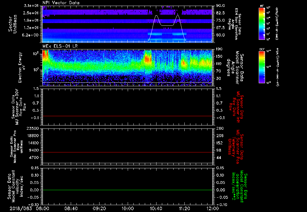Click the 12:00 time axis label
Screen dimensions: 307x212
tap(213, 208)
